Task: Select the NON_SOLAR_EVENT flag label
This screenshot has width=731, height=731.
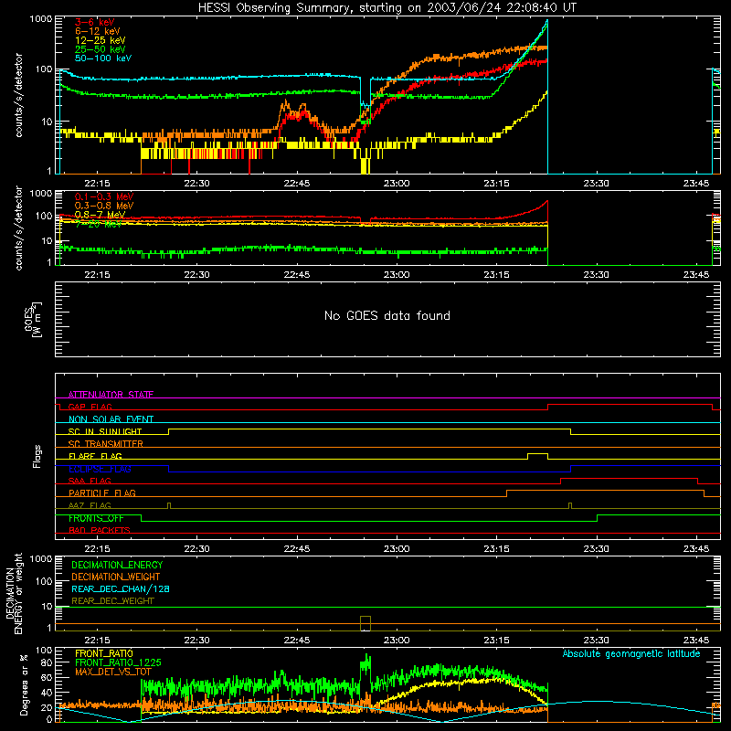Action: 111,419
